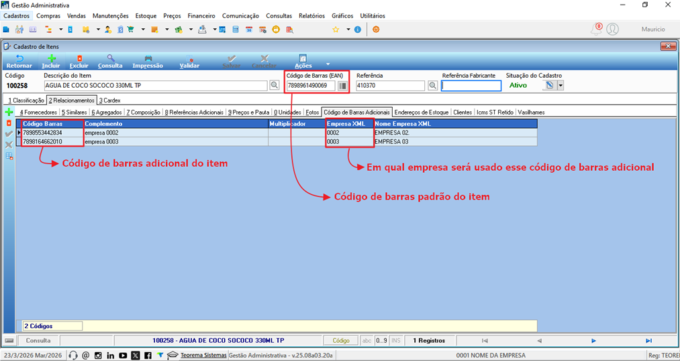The width and height of the screenshot is (680, 361).
Task: Click the barcode icon next to EAN field
Action: tap(343, 86)
